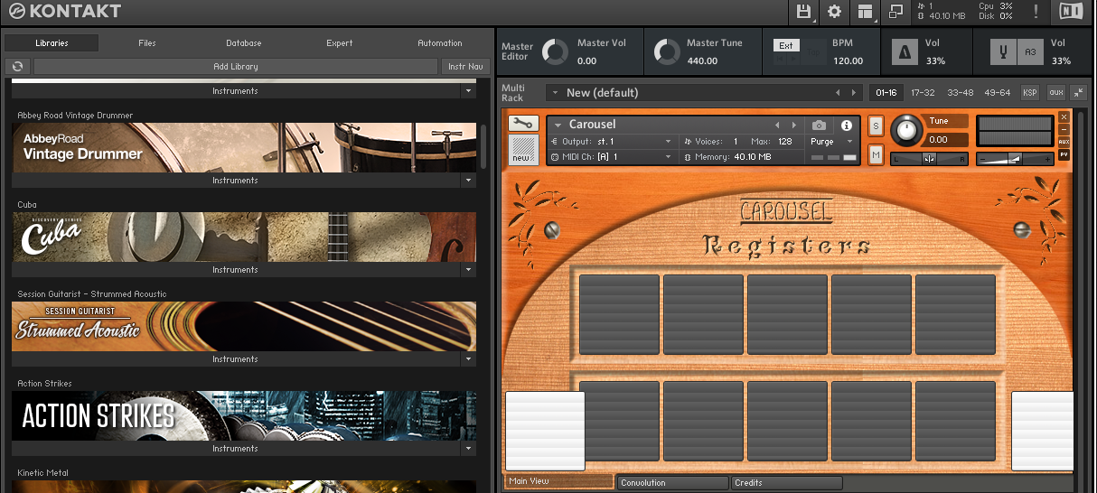The image size is (1097, 493).
Task: Open Kontakt options via gear icon
Action: click(834, 12)
